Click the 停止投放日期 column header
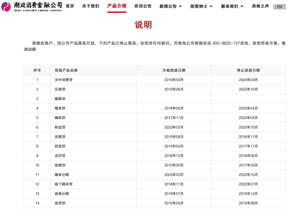The image size is (288, 209). [248, 70]
